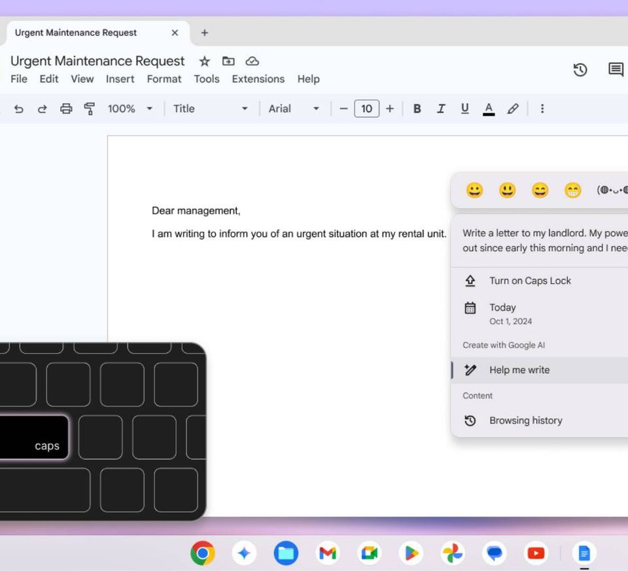The width and height of the screenshot is (628, 571).
Task: Open the Title paragraph style dropdown
Action: click(x=210, y=109)
